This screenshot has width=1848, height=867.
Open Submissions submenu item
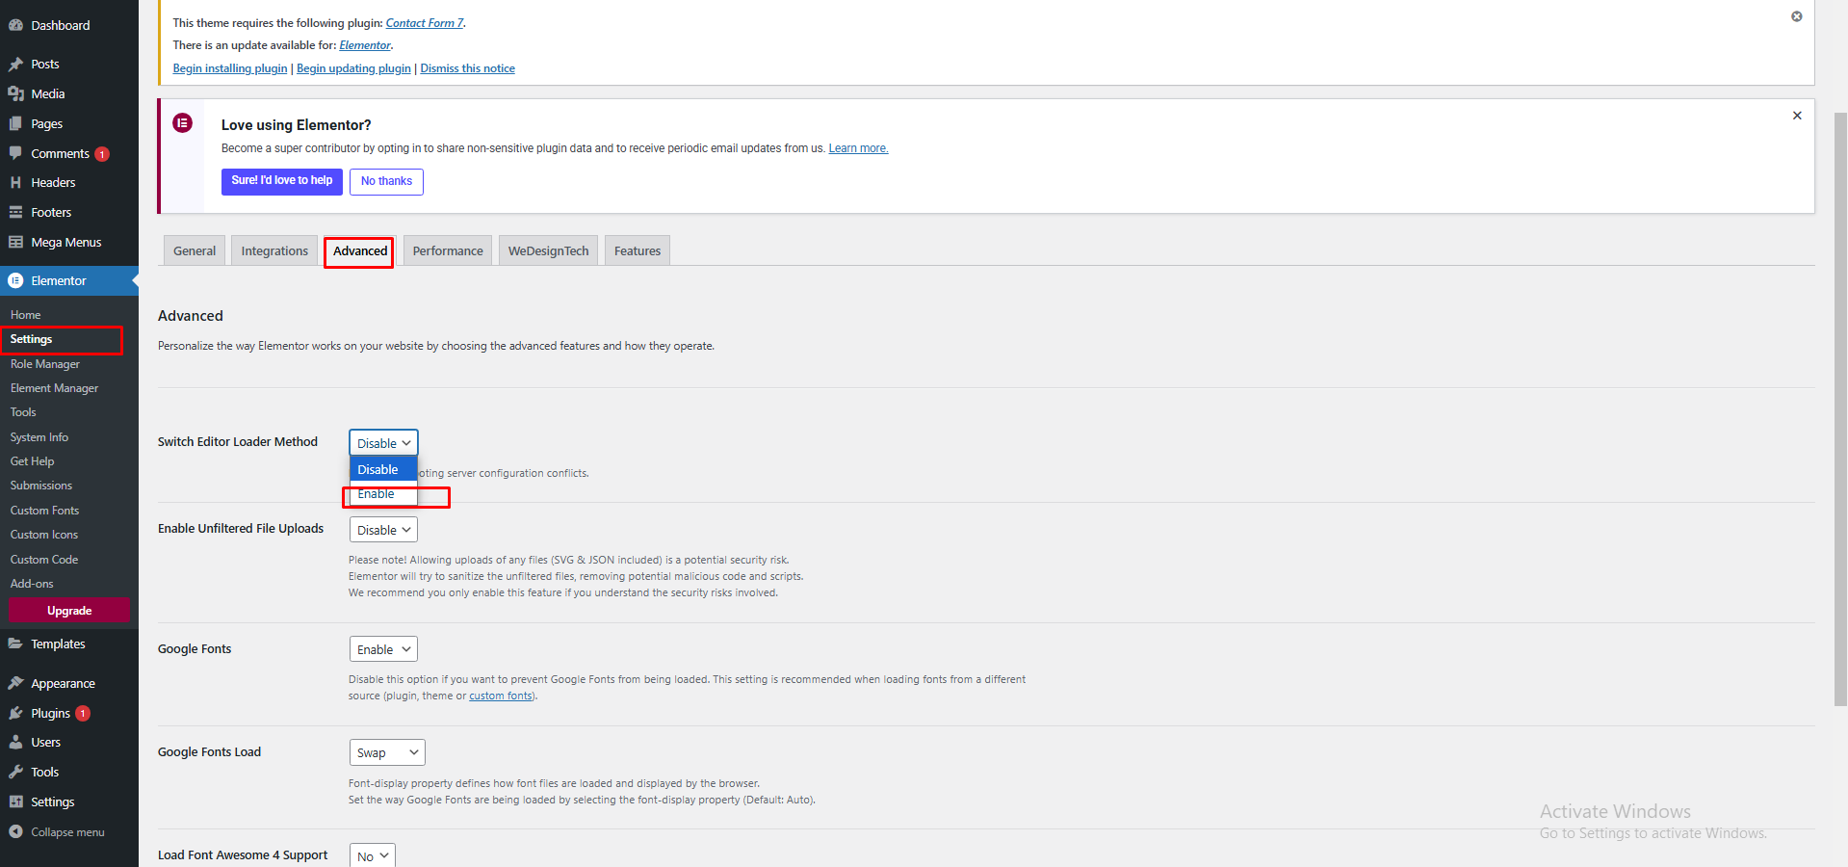click(41, 486)
